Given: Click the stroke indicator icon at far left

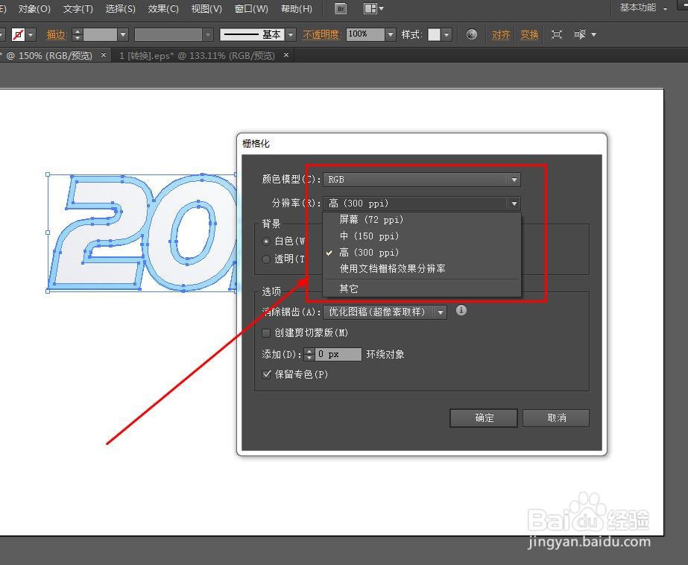Looking at the screenshot, I should (19, 34).
